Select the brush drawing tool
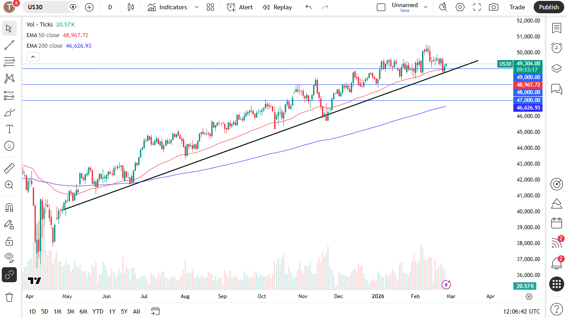This screenshot has width=566, height=318. tap(9, 112)
